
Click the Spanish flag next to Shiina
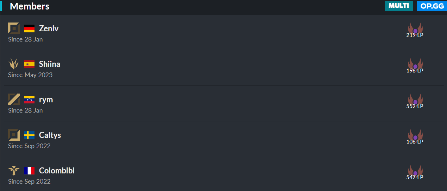(29, 64)
